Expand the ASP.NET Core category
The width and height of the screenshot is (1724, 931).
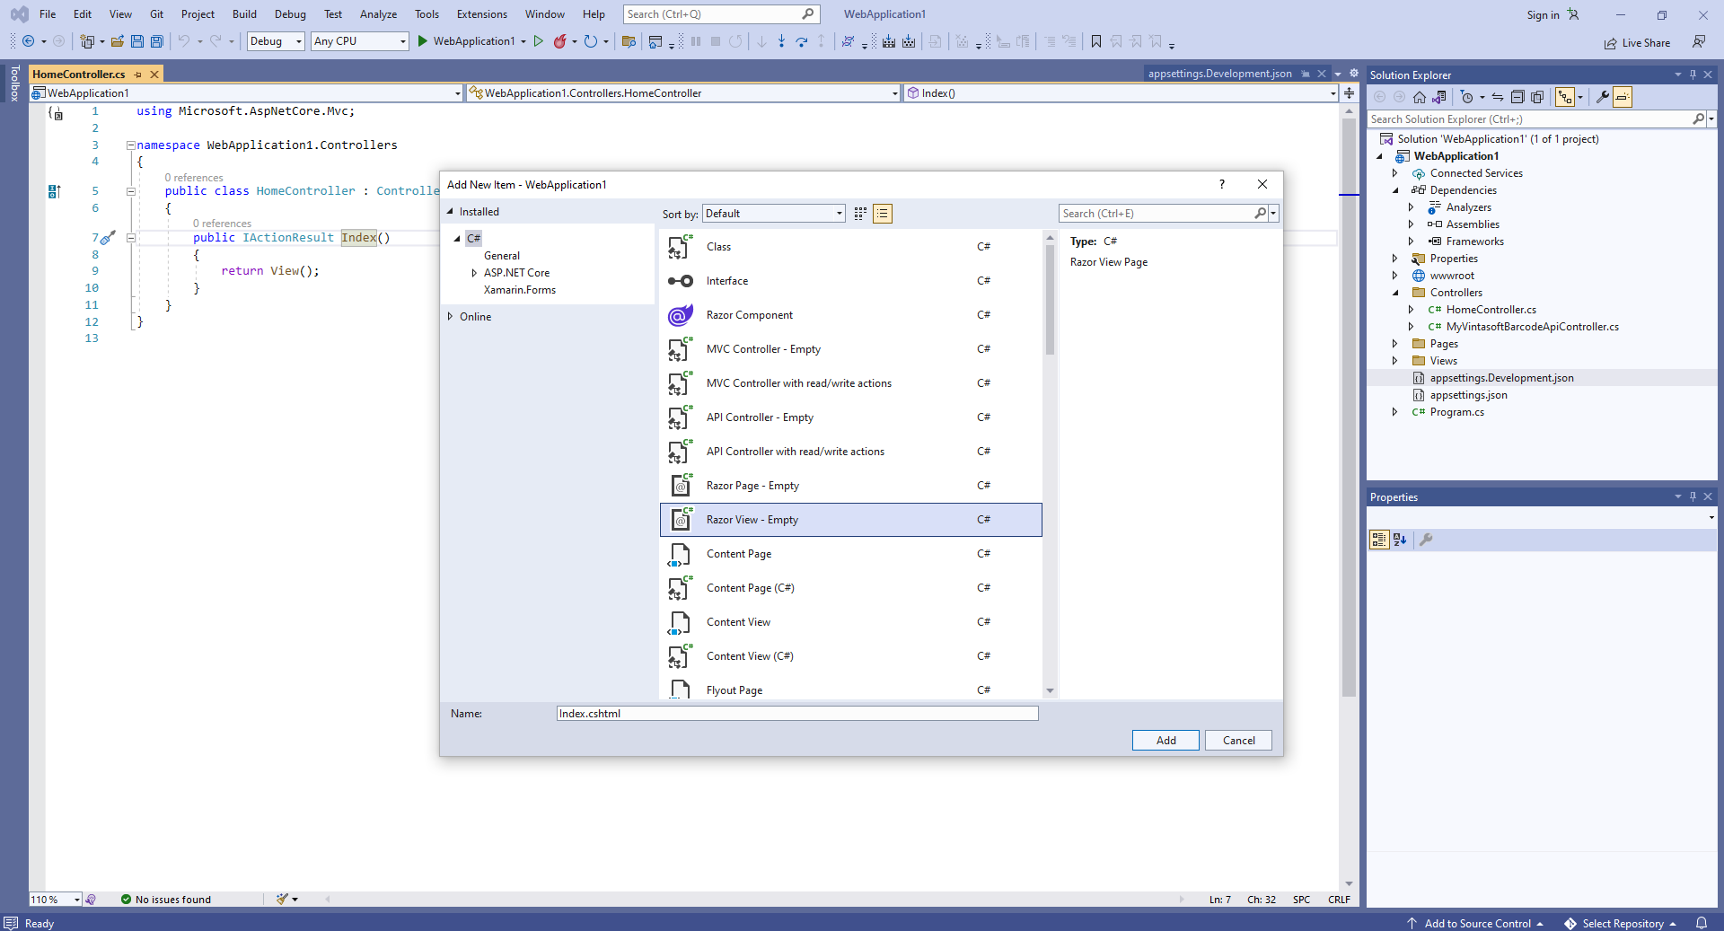pyautogui.click(x=474, y=273)
